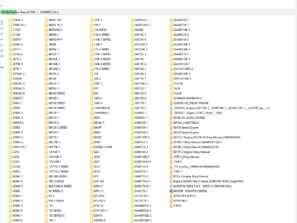Click the PDF icon for 170E-5
Screen dimensions: 297x223
[x=171, y=172]
